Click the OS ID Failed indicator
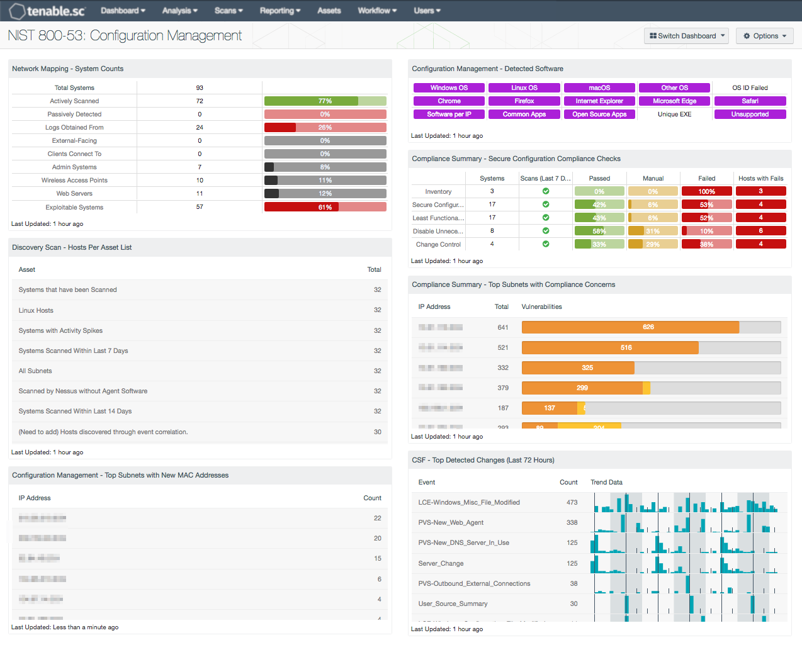The image size is (802, 645). (x=750, y=88)
